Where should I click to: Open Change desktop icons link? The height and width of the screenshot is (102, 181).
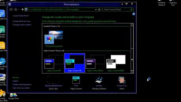pos(21,21)
